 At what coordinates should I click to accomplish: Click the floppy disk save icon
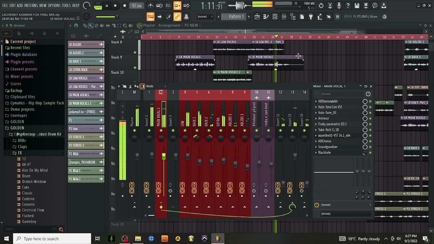coord(357,5)
